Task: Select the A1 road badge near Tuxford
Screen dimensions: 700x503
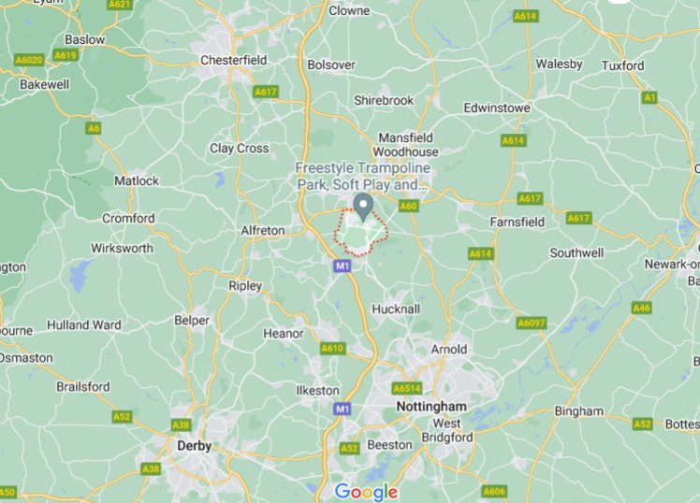Action: pyautogui.click(x=649, y=97)
